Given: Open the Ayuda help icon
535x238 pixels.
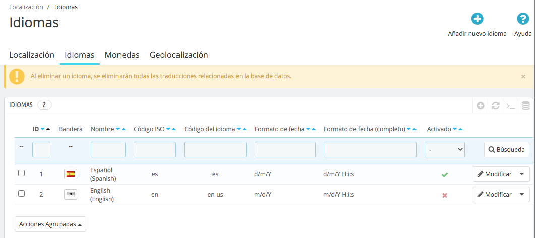Looking at the screenshot, I should tap(523, 19).
